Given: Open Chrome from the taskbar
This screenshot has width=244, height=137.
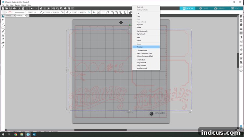Looking at the screenshot, I should 16,134.
